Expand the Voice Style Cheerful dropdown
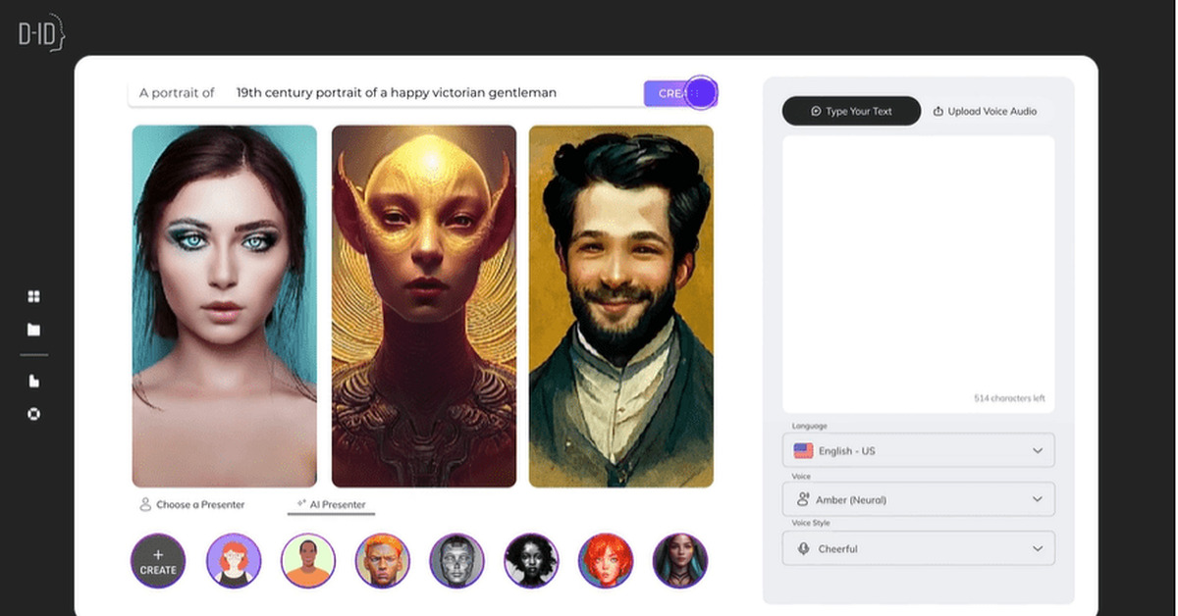The width and height of the screenshot is (1178, 616). tap(918, 548)
